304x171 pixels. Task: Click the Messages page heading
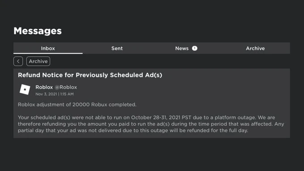[x=38, y=31]
